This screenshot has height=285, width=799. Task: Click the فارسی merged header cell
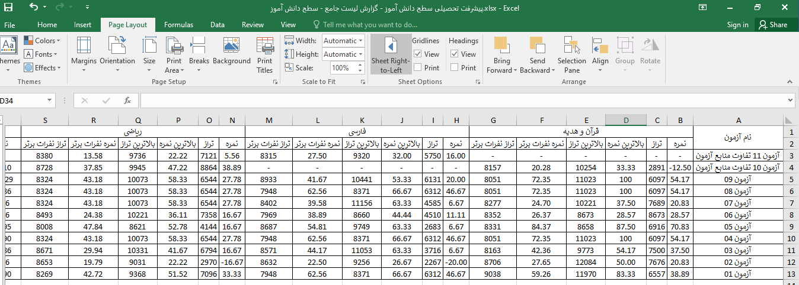pyautogui.click(x=357, y=132)
